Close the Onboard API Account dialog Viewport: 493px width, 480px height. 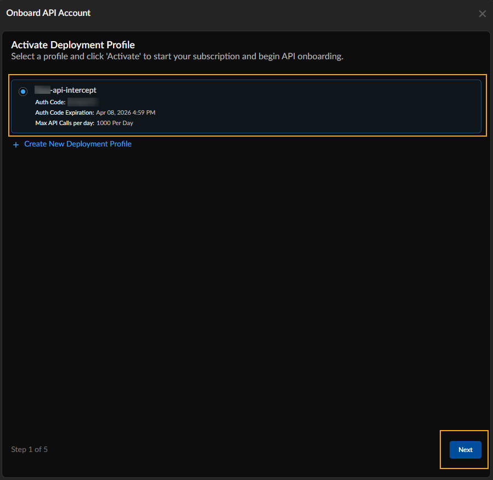click(x=482, y=14)
